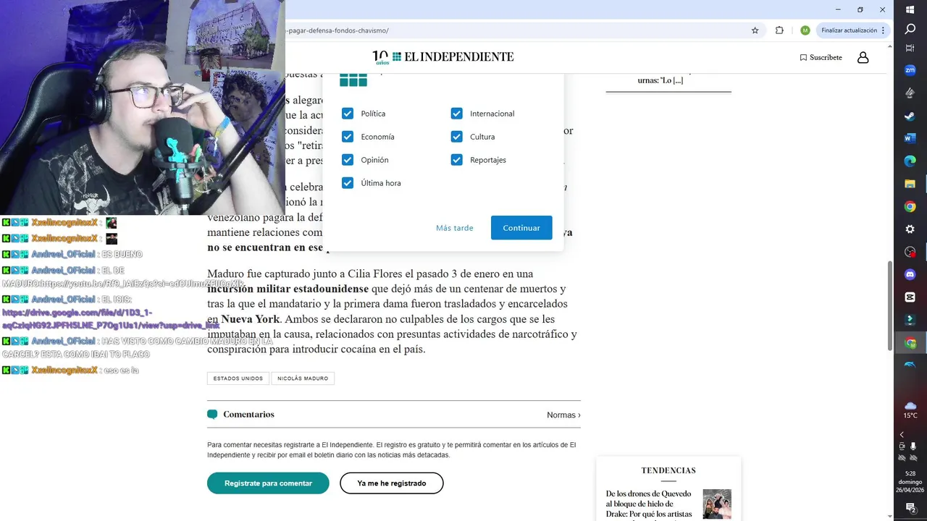Uncheck the Economía checkbox
The height and width of the screenshot is (521, 927).
(348, 137)
